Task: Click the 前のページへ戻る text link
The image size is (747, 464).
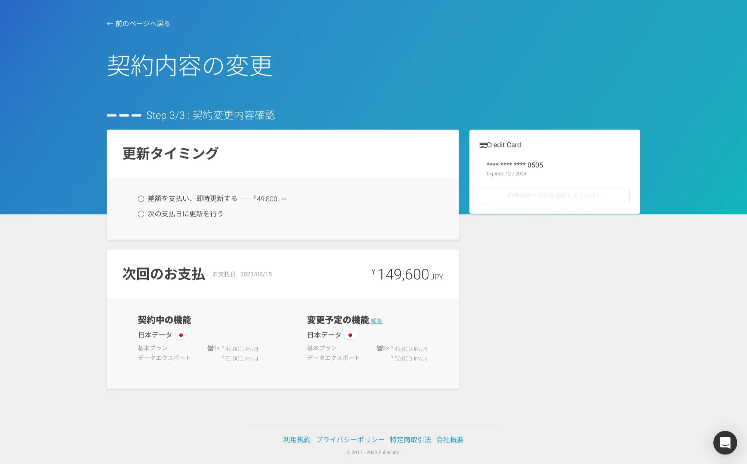Action: [x=143, y=23]
